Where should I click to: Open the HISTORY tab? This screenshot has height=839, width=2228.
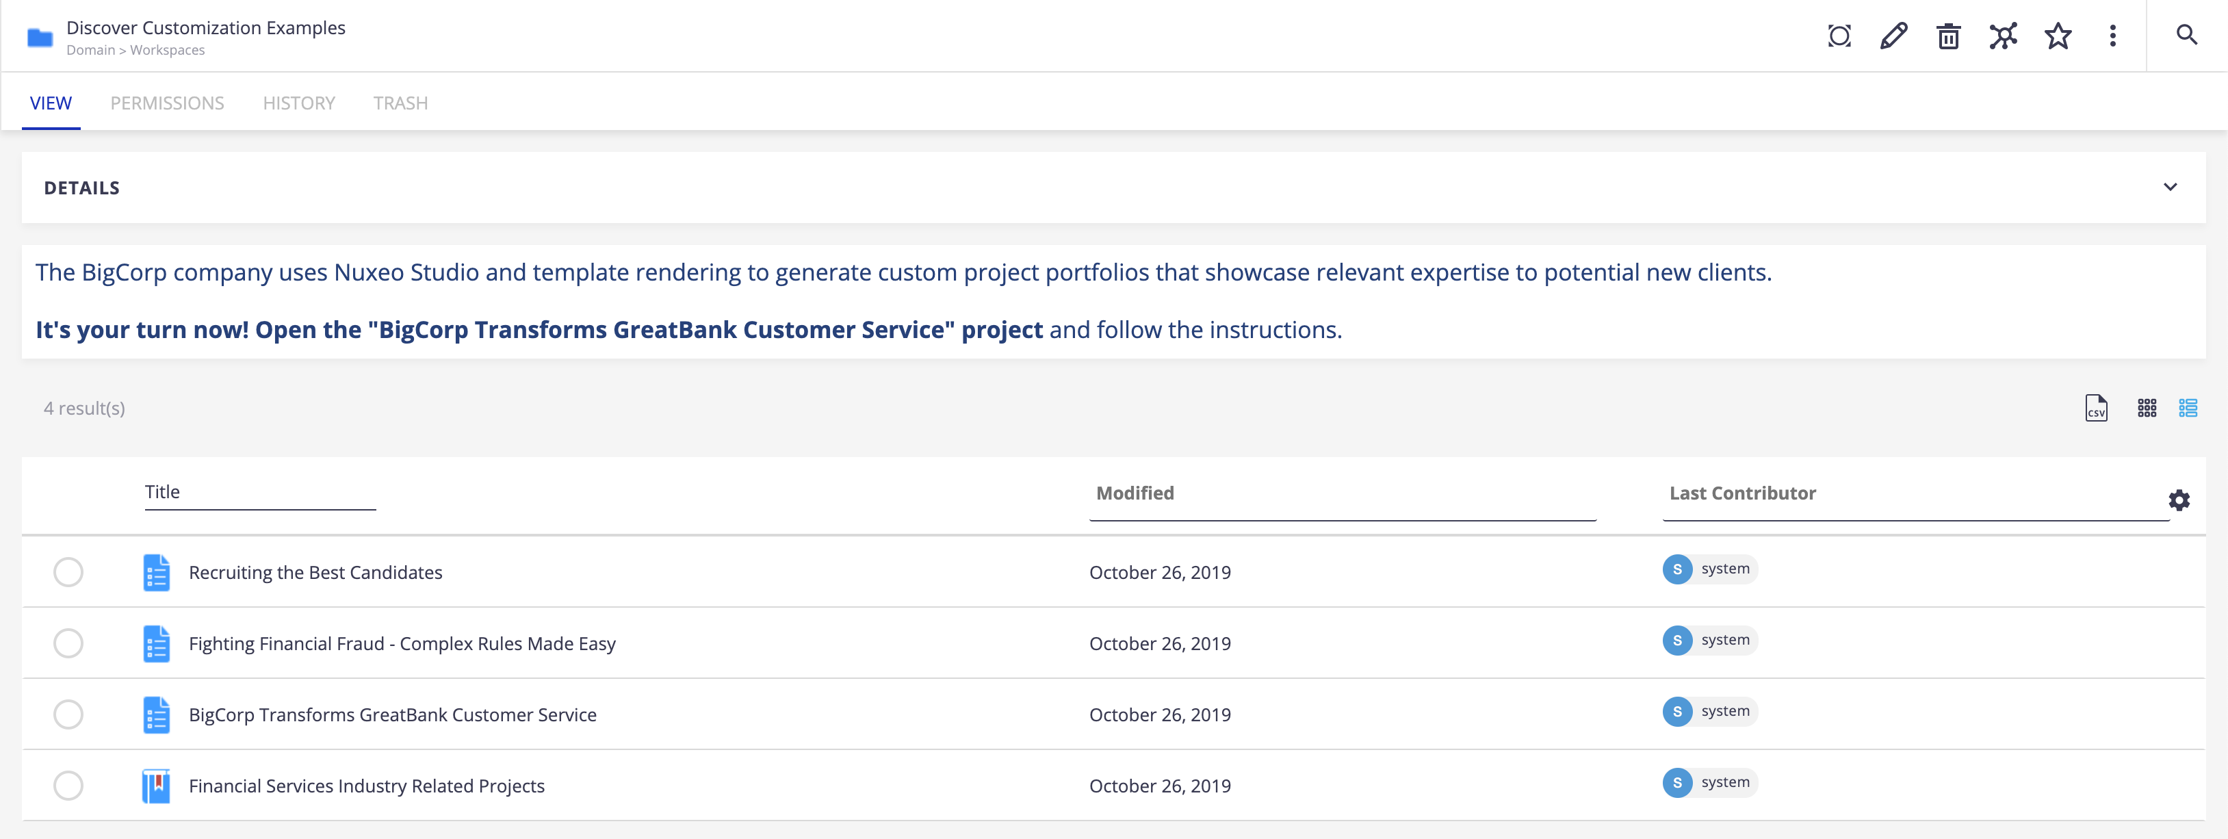tap(298, 103)
